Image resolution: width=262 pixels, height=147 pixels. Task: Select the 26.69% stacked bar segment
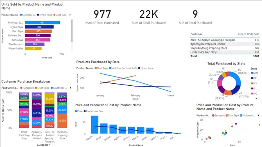(x=36, y=104)
